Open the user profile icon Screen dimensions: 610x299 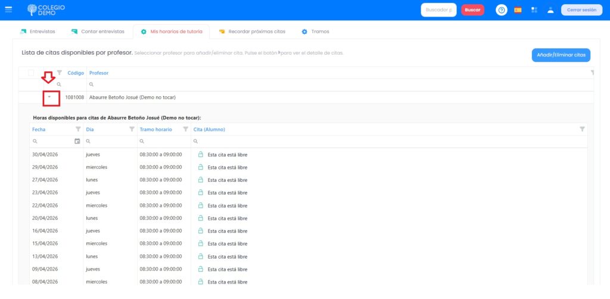point(550,10)
